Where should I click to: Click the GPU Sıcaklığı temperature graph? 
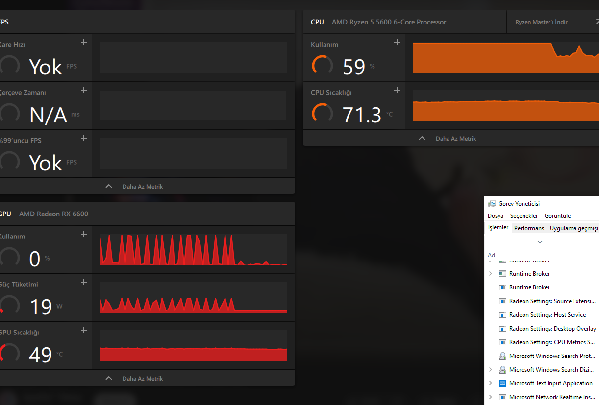click(193, 346)
